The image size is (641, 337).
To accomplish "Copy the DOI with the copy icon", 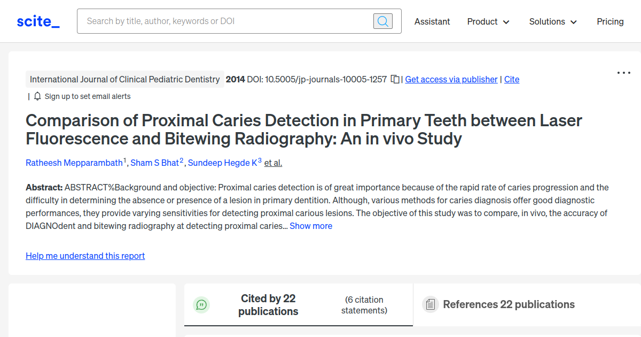I will coord(395,79).
